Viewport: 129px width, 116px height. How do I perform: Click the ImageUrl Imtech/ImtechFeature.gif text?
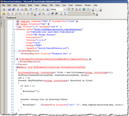[x=48, y=48]
